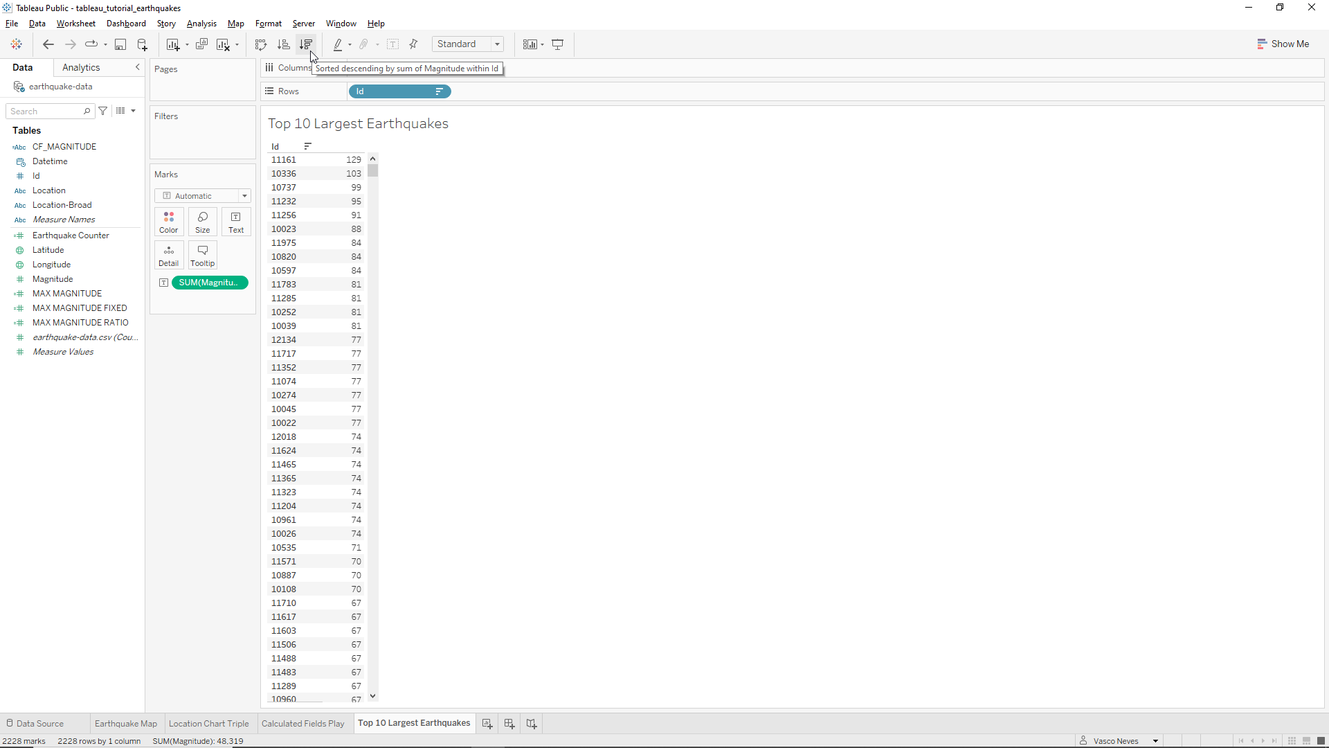The width and height of the screenshot is (1329, 748).
Task: Click the New Worksheet tab icon
Action: click(487, 724)
